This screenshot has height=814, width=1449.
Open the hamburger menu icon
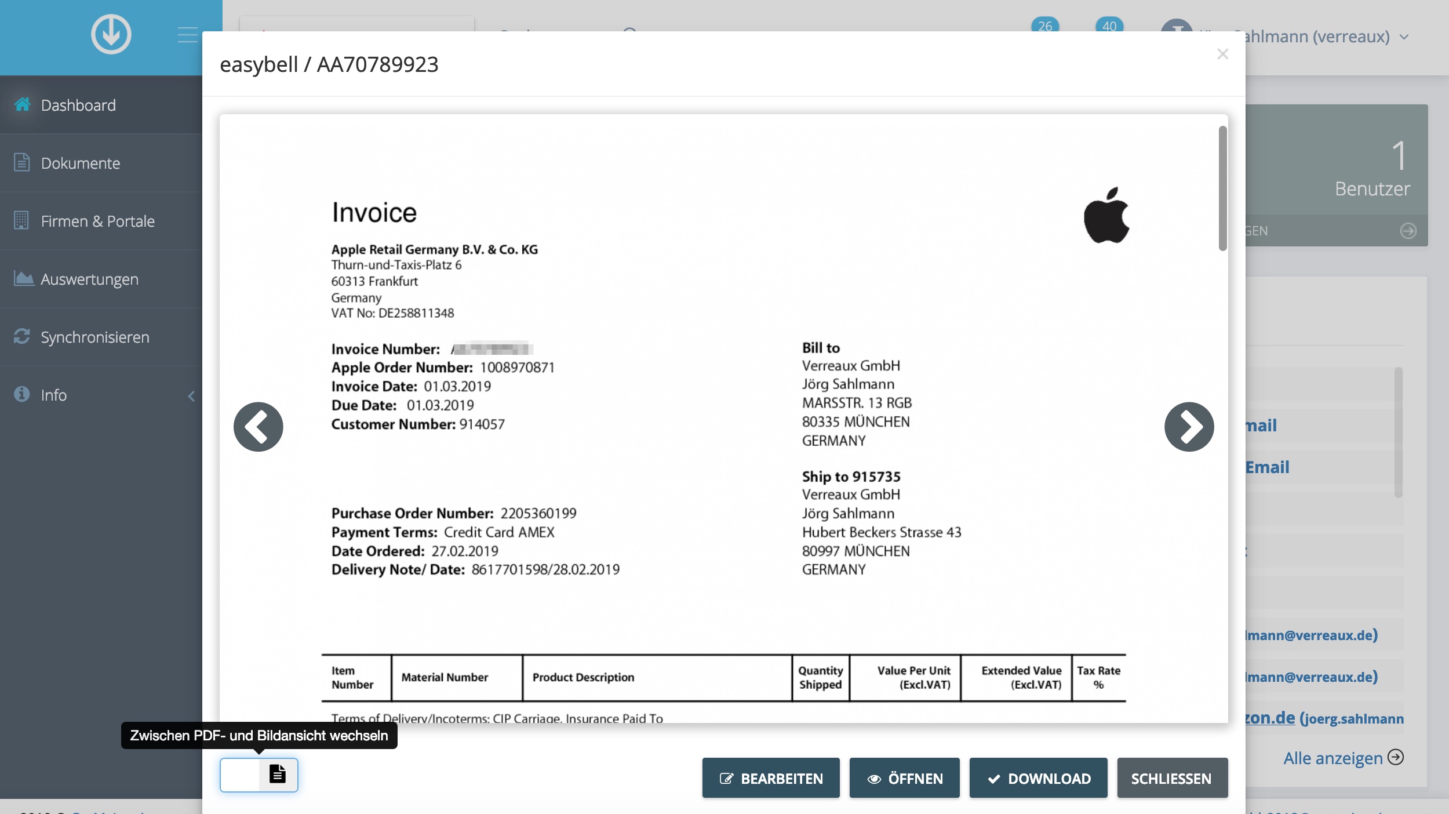click(187, 35)
